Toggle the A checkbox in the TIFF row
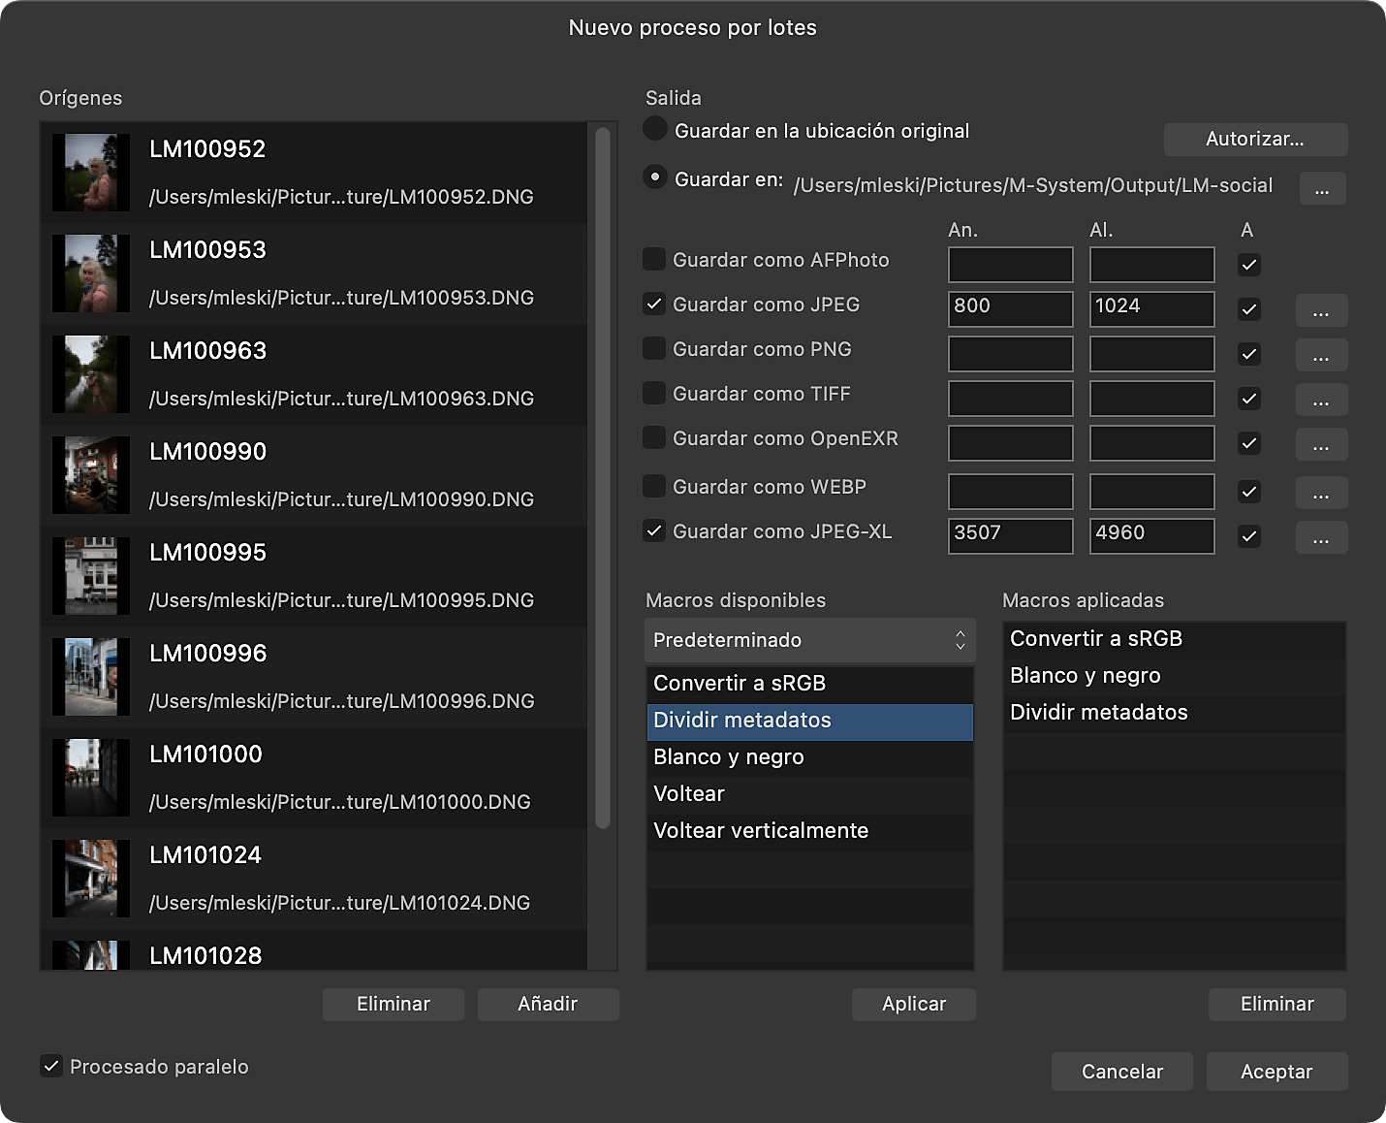1386x1123 pixels. tap(1249, 399)
